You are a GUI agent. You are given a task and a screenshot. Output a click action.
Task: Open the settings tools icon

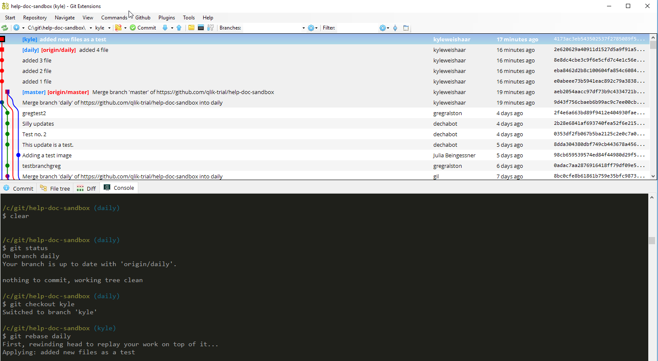pos(210,28)
